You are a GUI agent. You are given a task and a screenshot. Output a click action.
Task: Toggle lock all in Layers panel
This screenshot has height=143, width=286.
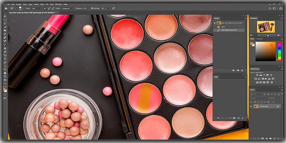tap(268, 102)
